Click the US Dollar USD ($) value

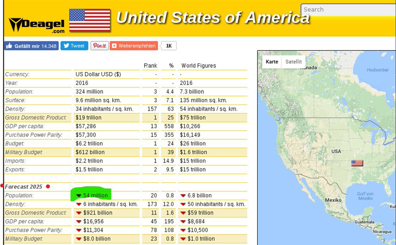pos(98,74)
